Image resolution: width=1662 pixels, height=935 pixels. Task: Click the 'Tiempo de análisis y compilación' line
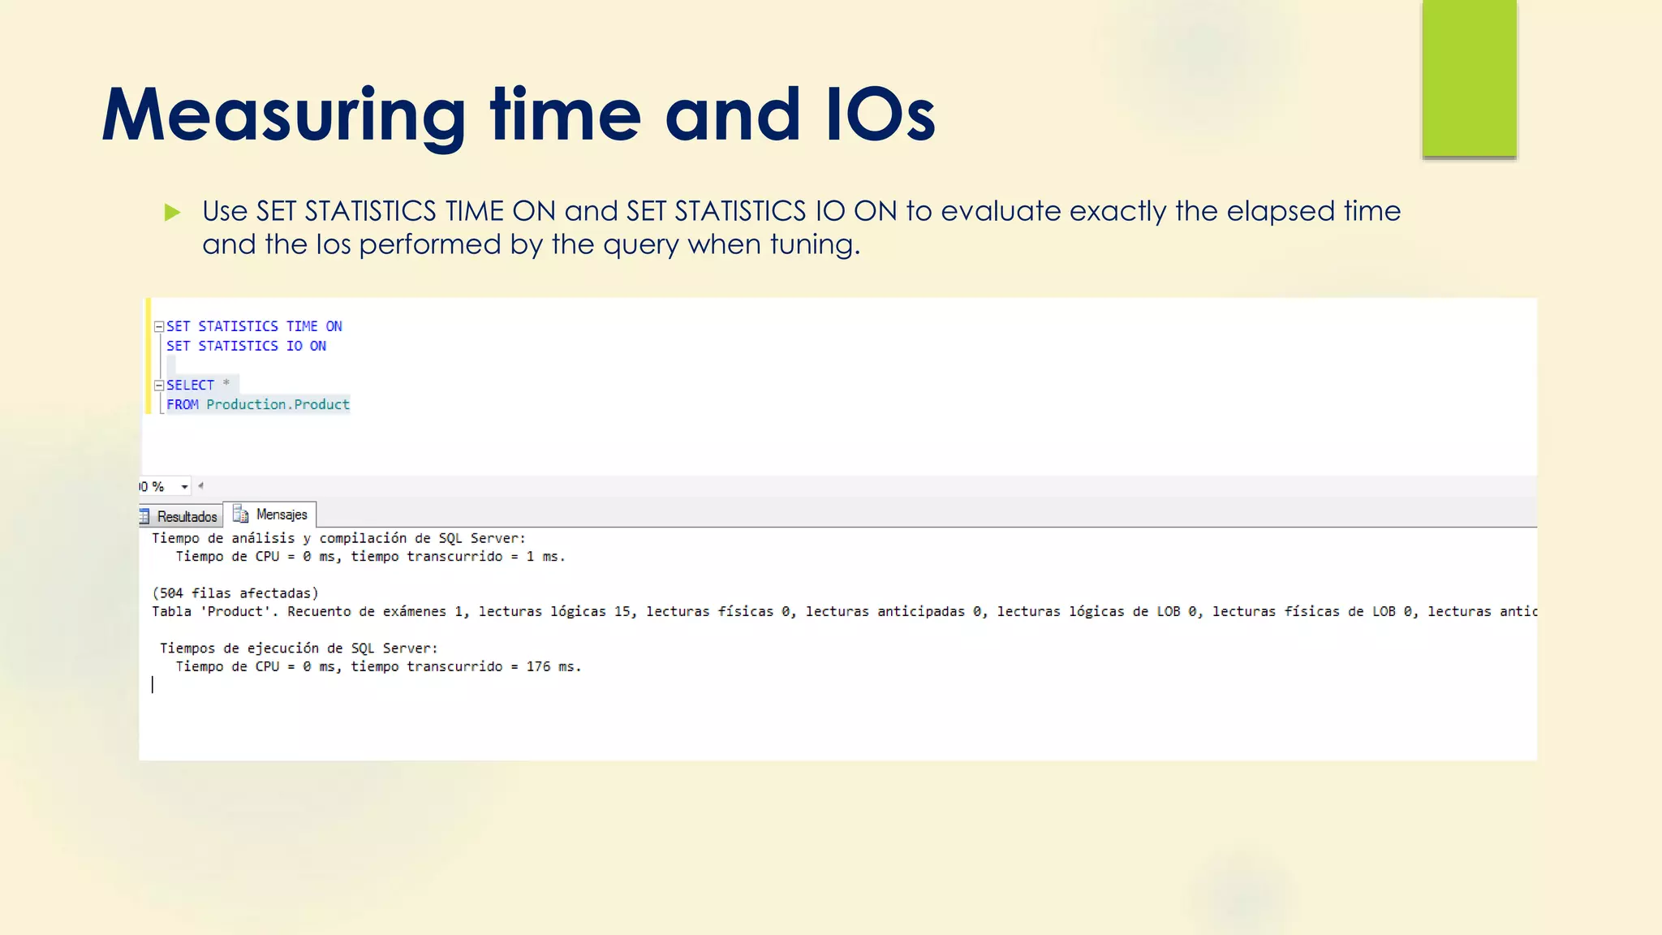click(338, 538)
